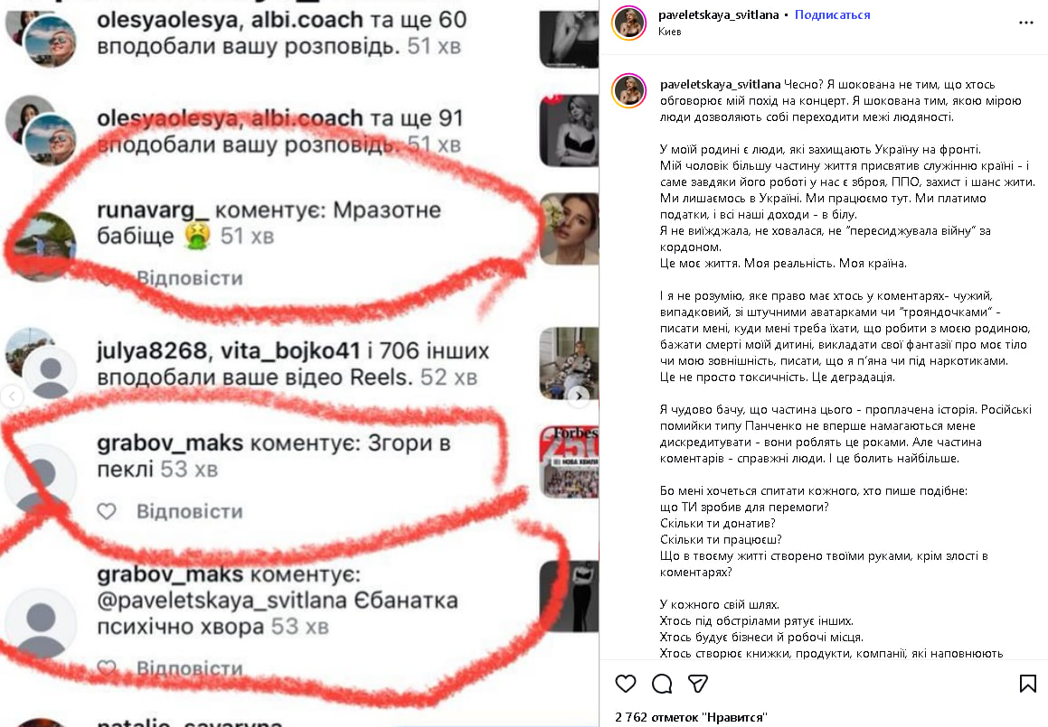Go to next carousel image arrow
Viewport: 1048px width, 727px height.
click(x=579, y=396)
